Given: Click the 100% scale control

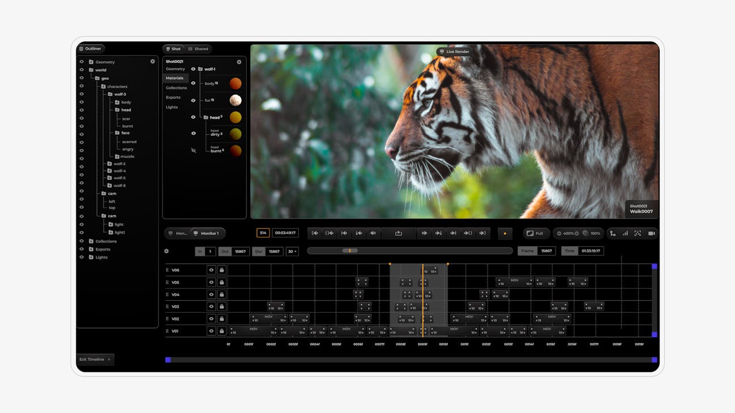Looking at the screenshot, I should 592,233.
